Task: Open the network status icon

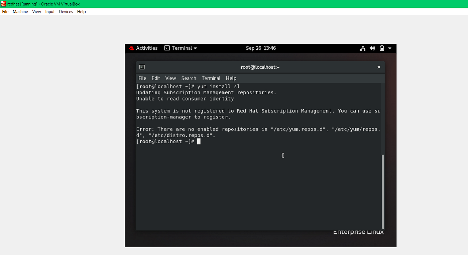Action: (363, 48)
